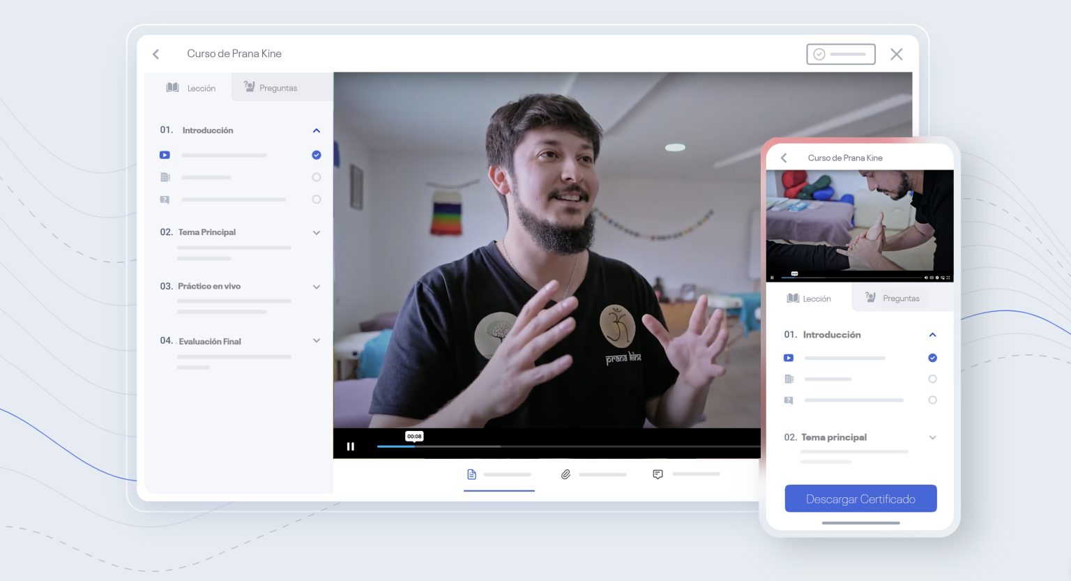Open the desktop quiz lesson icon under Introducción
This screenshot has height=581, width=1071.
click(165, 199)
